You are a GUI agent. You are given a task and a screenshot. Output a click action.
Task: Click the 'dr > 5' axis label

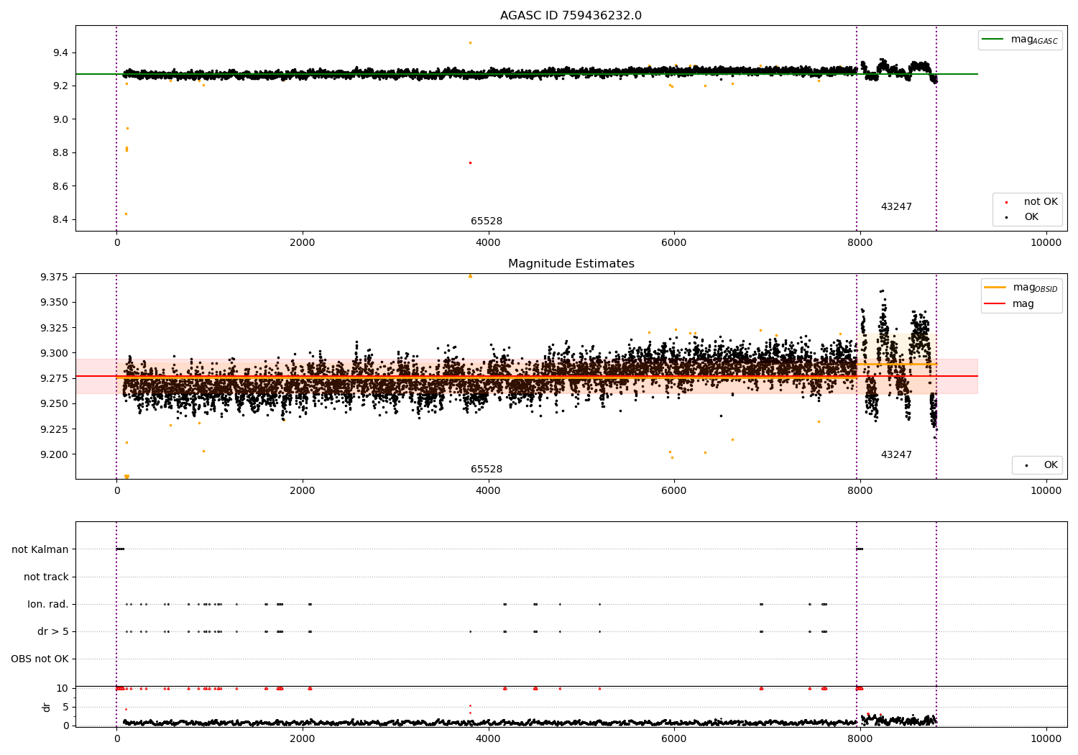click(53, 631)
